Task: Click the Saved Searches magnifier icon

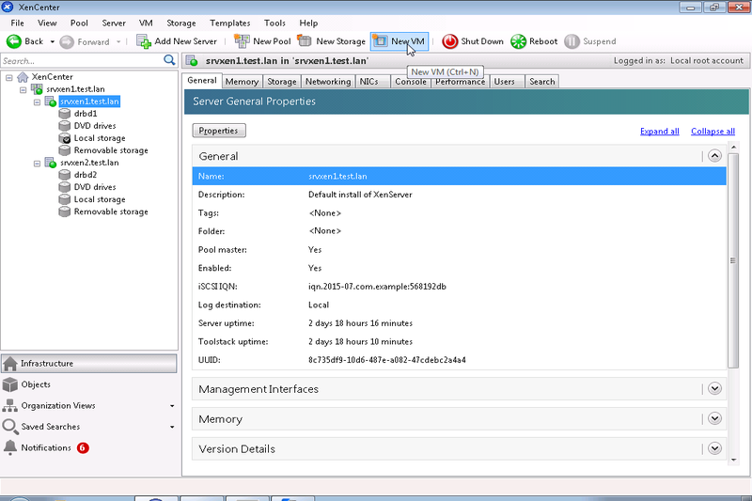Action: [10, 427]
